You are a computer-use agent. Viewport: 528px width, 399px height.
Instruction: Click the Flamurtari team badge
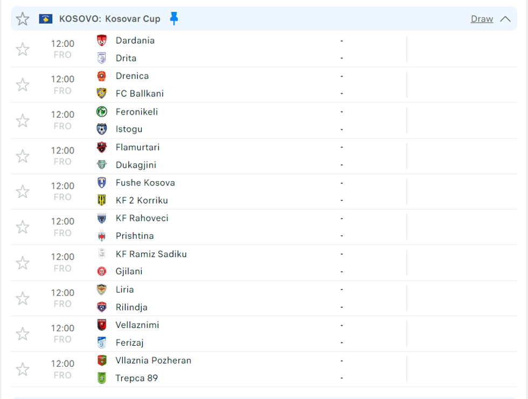coord(101,147)
